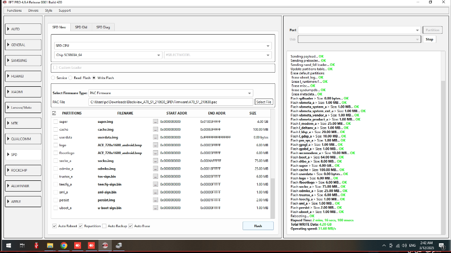The width and height of the screenshot is (451, 253).
Task: Switch to the SPD New tab
Action: [x=59, y=27]
